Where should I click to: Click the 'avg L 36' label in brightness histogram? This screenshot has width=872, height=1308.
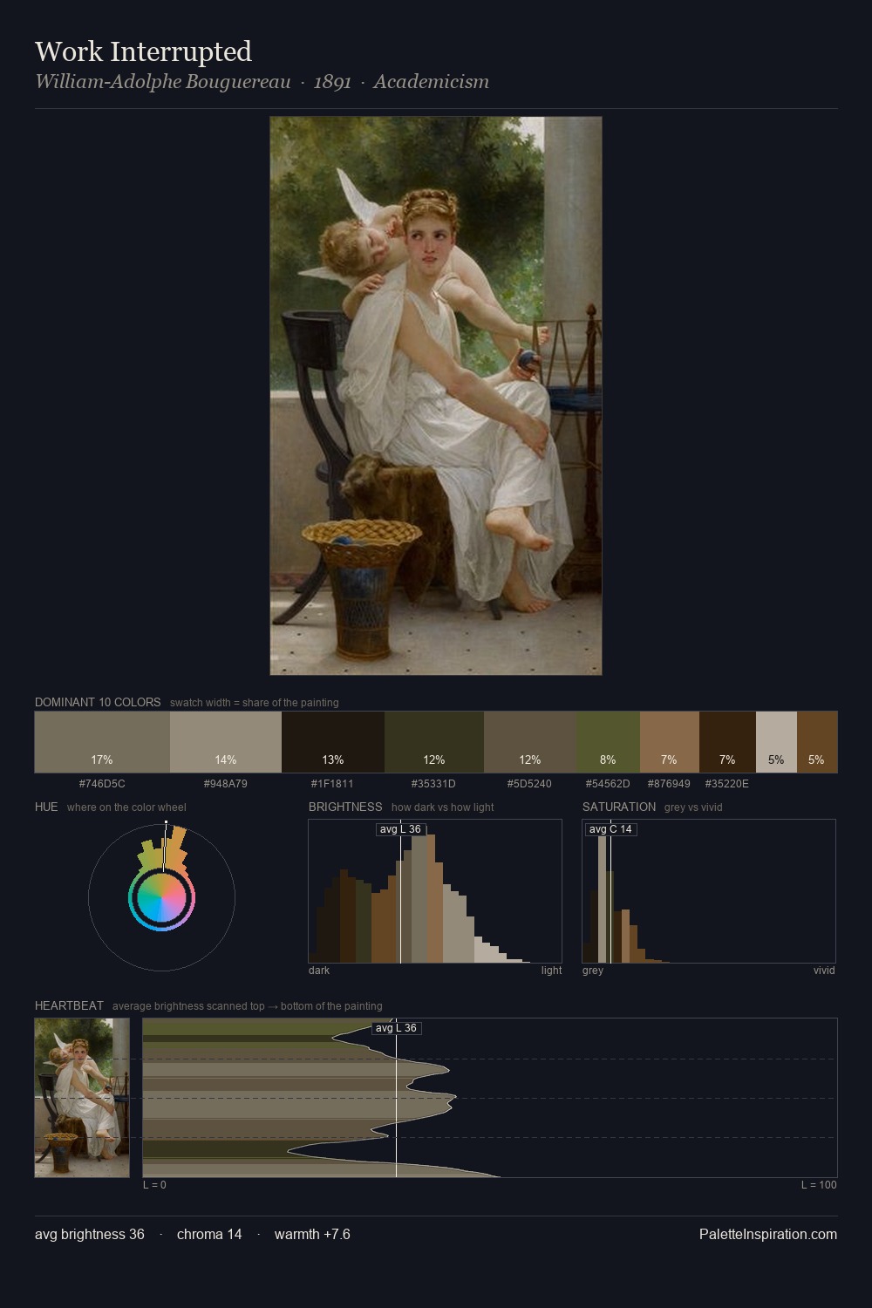401,829
